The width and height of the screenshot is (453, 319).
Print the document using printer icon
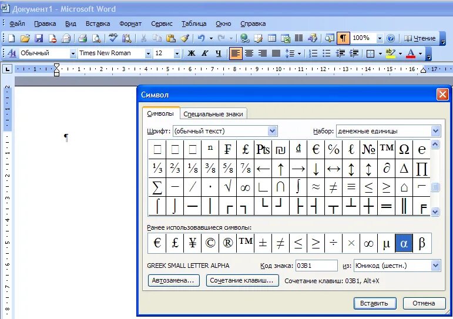click(x=83, y=38)
